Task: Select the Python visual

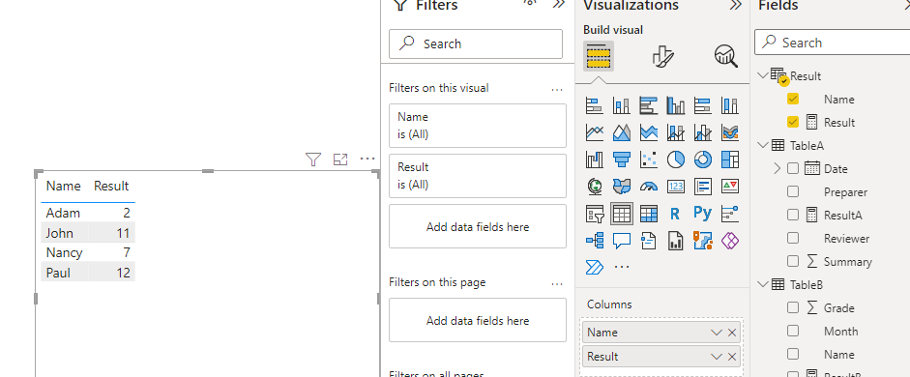Action: tap(702, 214)
